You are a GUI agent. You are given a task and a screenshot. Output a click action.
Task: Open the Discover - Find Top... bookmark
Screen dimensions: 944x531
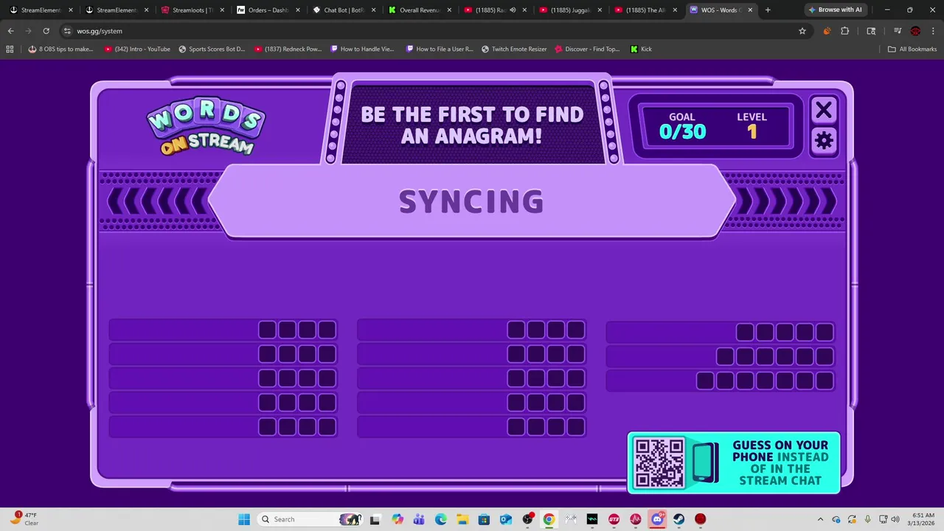point(587,49)
